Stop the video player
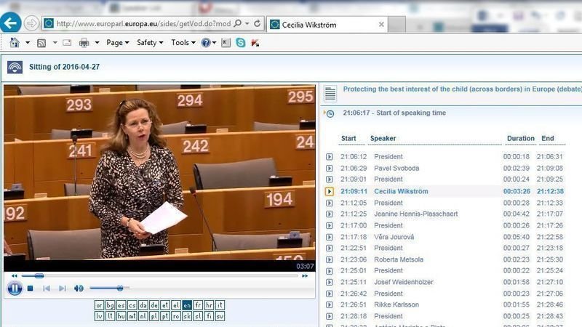Viewport: 582px width, 327px height. (x=31, y=288)
